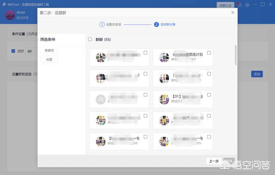
Task: Open the settings gear in the title bar
Action: click(x=247, y=5)
